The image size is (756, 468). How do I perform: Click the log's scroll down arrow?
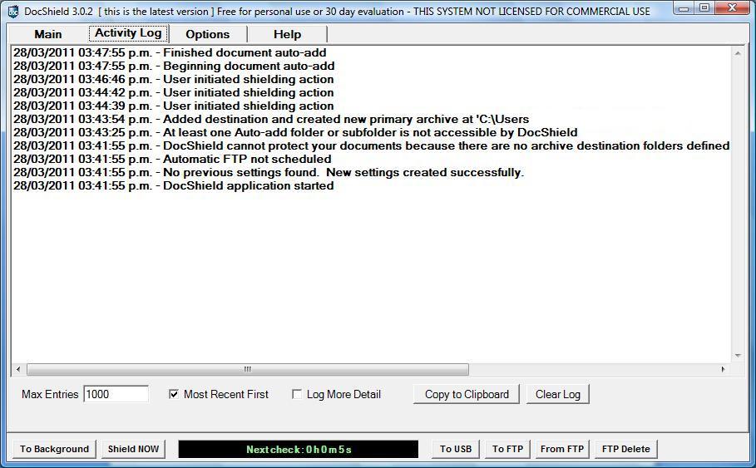pos(738,356)
